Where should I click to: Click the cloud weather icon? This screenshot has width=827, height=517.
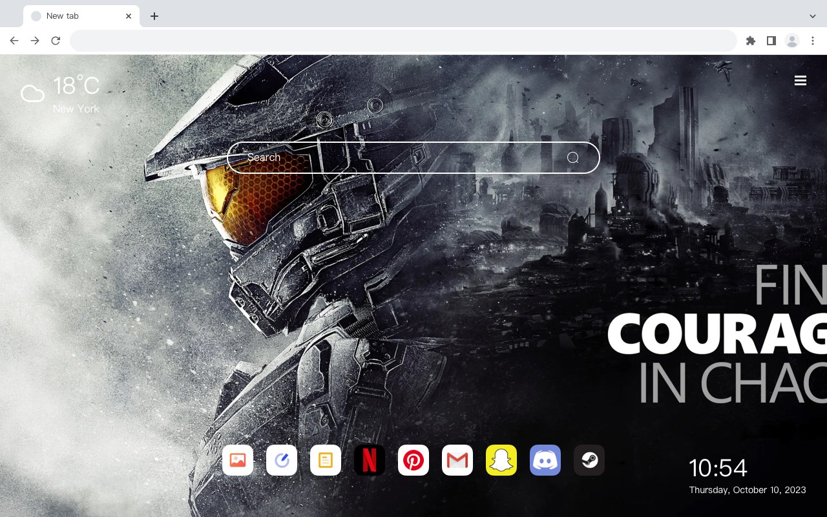click(32, 94)
